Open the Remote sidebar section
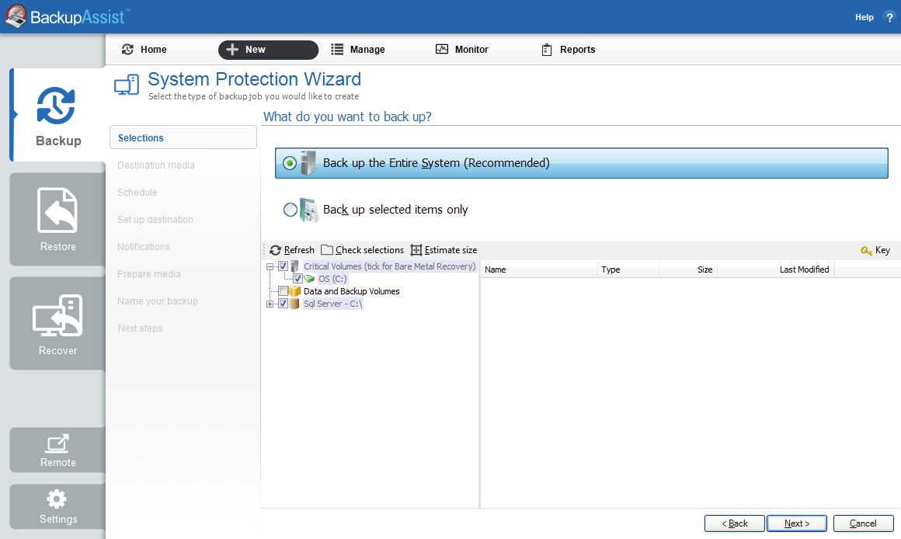The image size is (901, 539). [x=57, y=450]
